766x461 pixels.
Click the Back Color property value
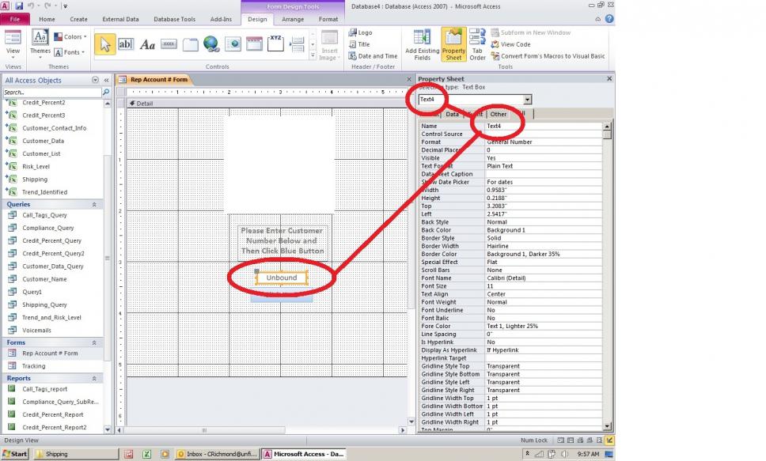click(x=546, y=230)
